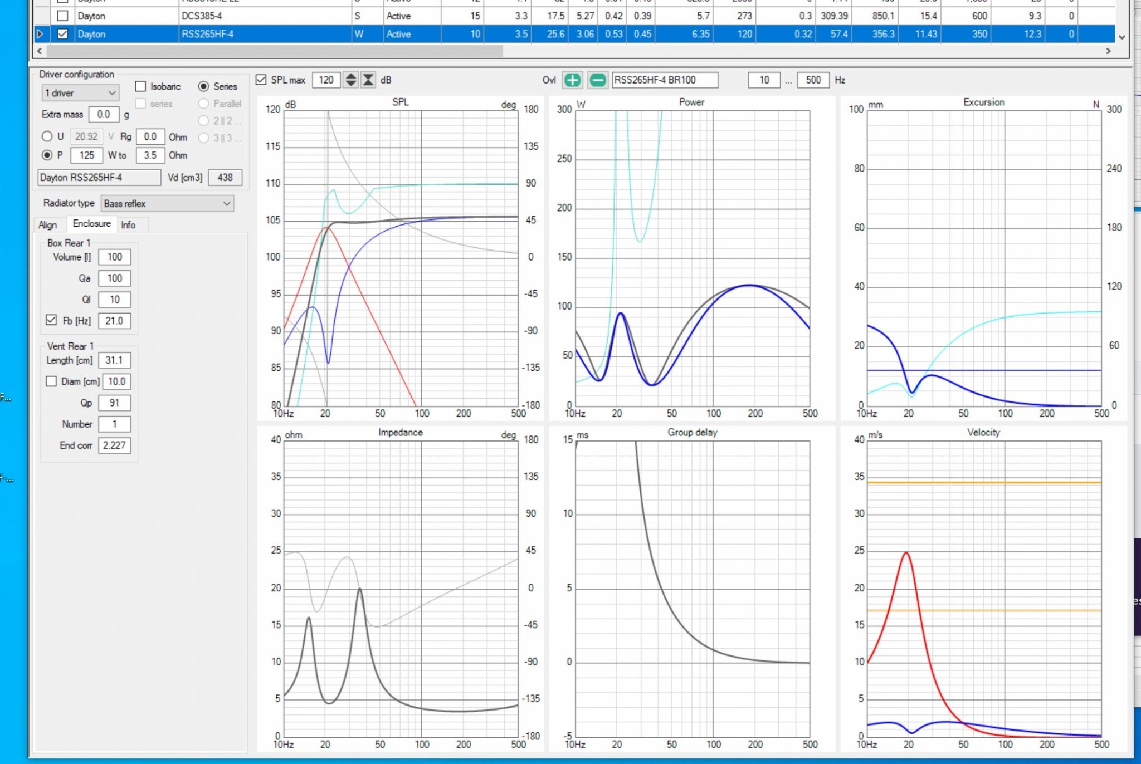
Task: Check the Diam [cm] checkbox
Action: click(x=51, y=381)
